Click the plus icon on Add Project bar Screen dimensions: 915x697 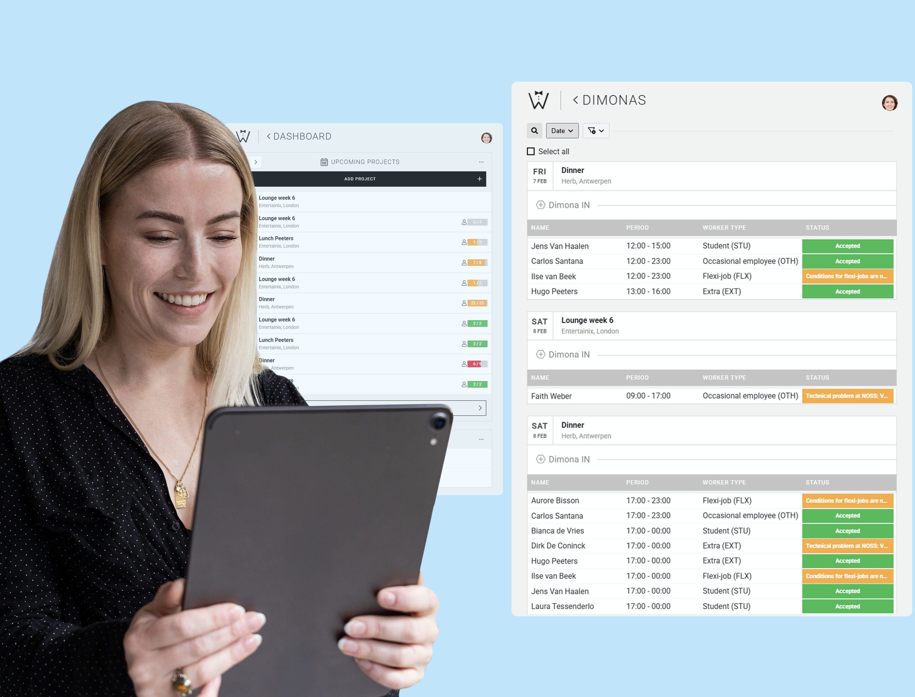[x=479, y=179]
